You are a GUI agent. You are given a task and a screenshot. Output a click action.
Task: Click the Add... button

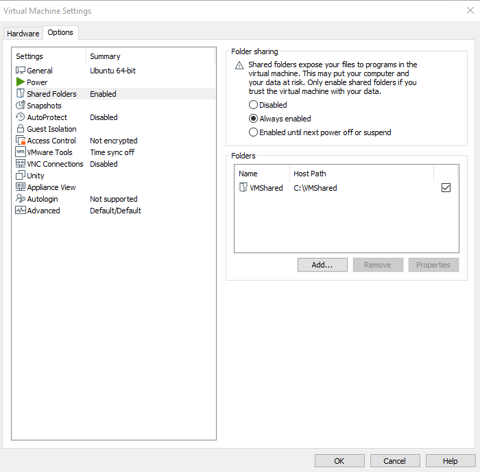pos(322,265)
